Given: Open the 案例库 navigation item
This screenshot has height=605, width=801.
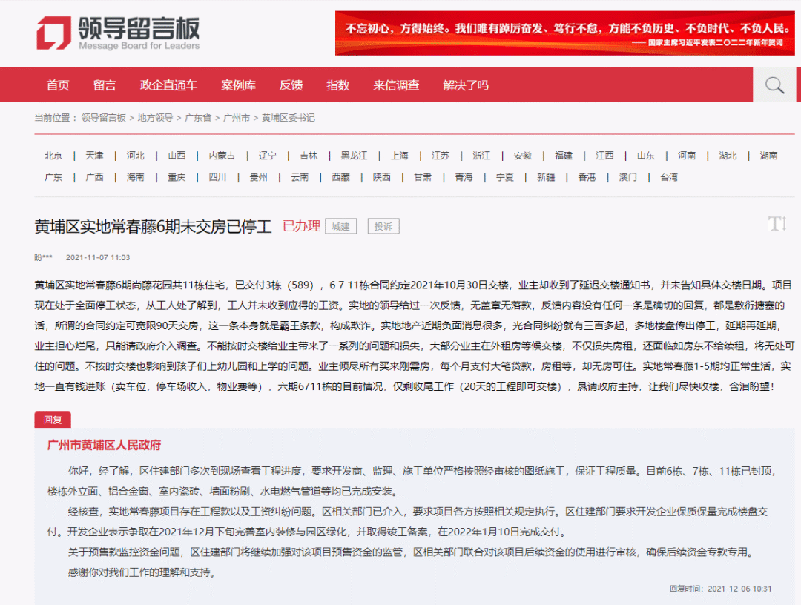Looking at the screenshot, I should [239, 85].
